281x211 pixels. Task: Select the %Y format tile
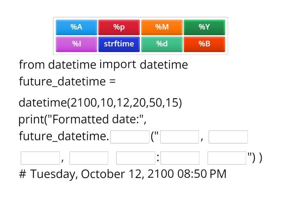coord(205,27)
